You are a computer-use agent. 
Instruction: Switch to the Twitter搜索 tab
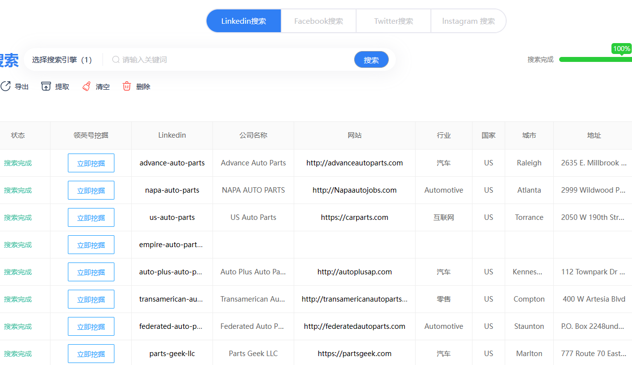(x=393, y=21)
